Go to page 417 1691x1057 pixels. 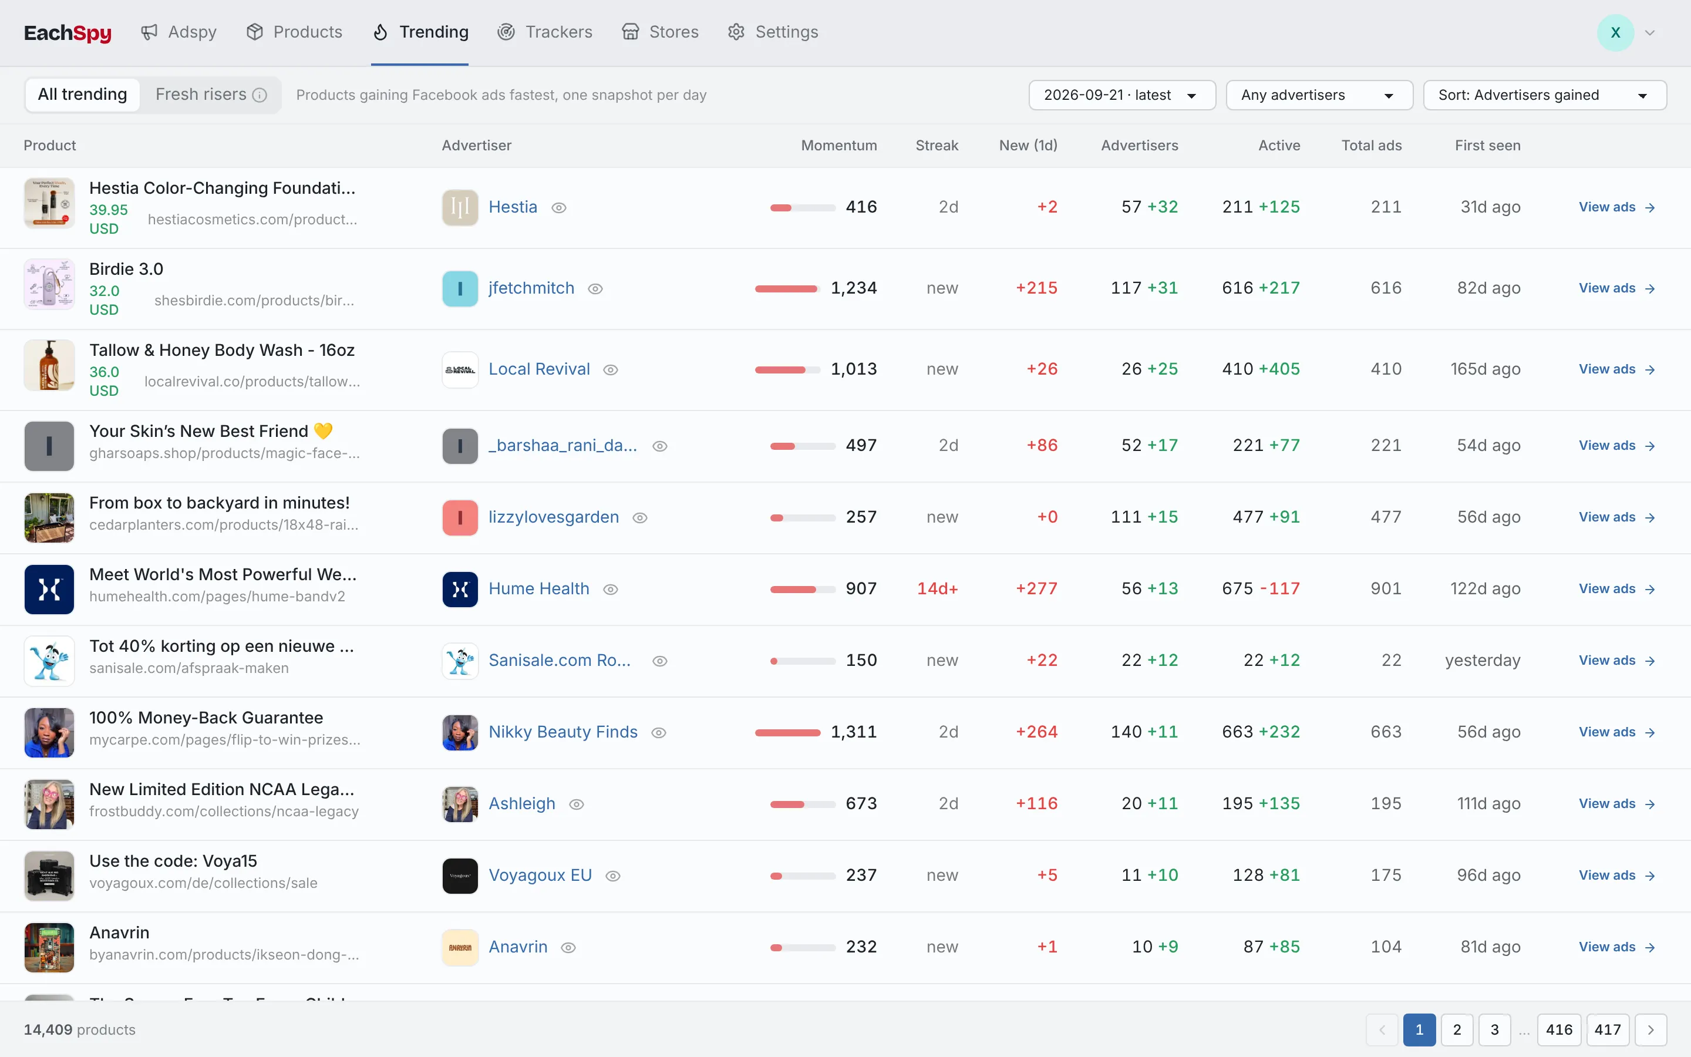(x=1608, y=1030)
